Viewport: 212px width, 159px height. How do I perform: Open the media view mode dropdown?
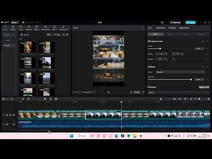click(x=49, y=34)
